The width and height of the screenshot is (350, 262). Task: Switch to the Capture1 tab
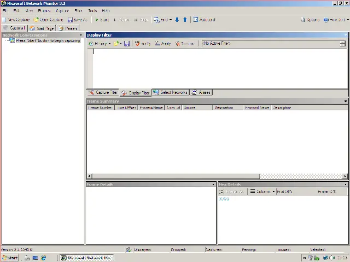(x=14, y=28)
